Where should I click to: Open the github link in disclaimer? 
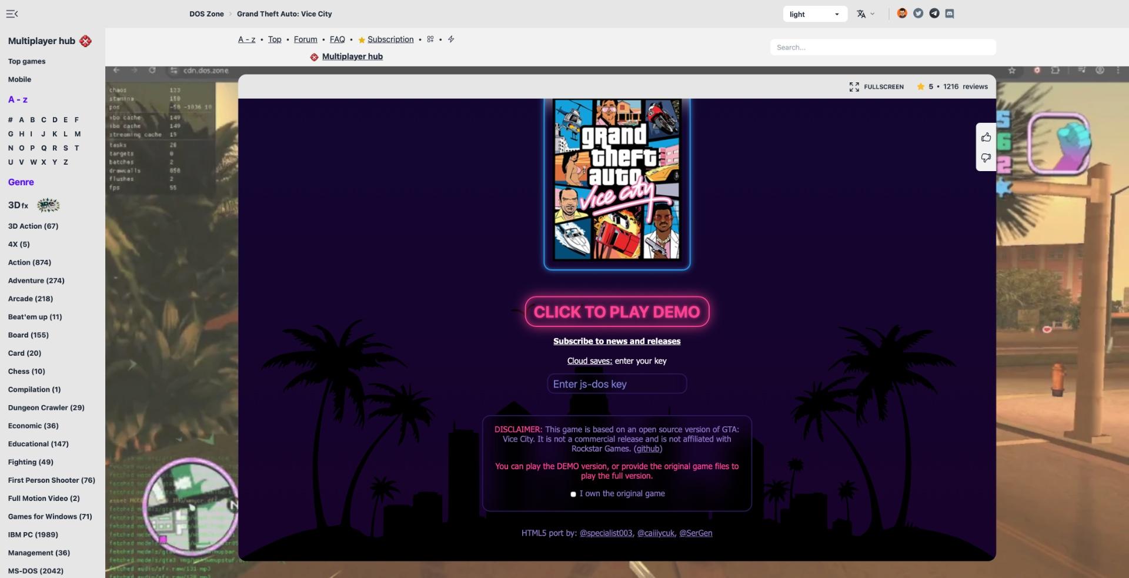click(x=648, y=449)
